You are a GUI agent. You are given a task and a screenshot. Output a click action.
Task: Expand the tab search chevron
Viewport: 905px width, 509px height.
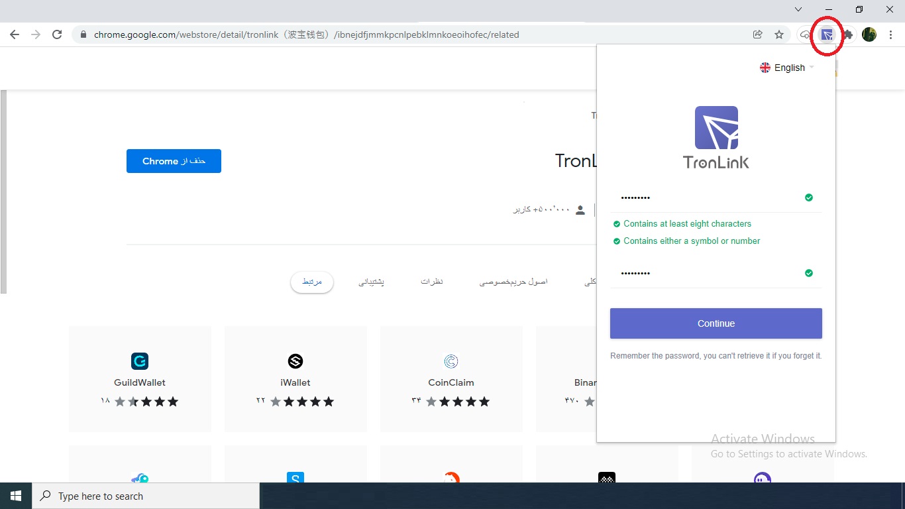coord(798,9)
